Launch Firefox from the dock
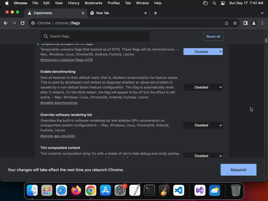This screenshot has height=201, width=268. pos(76,190)
